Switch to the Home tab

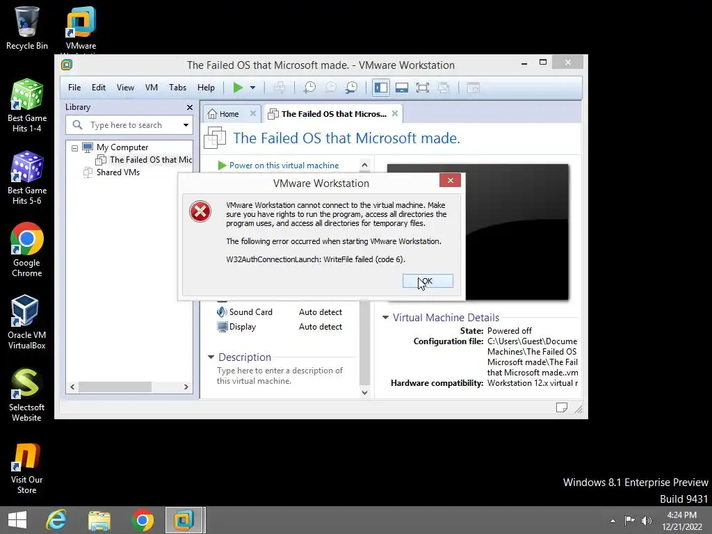pyautogui.click(x=229, y=114)
